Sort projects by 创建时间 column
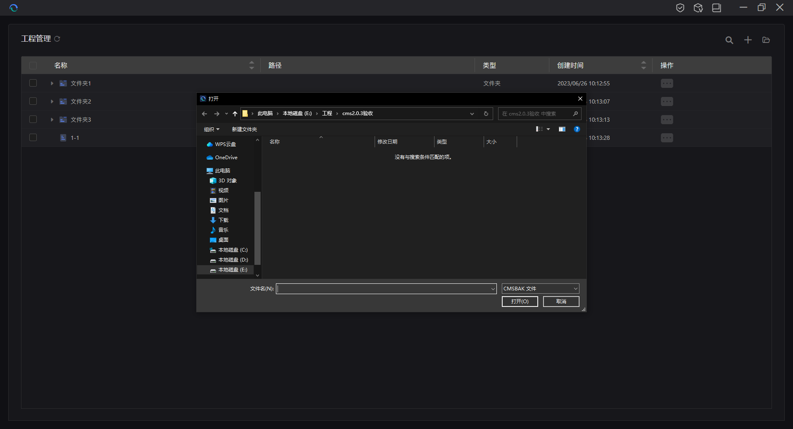Viewport: 793px width, 429px height. 643,66
